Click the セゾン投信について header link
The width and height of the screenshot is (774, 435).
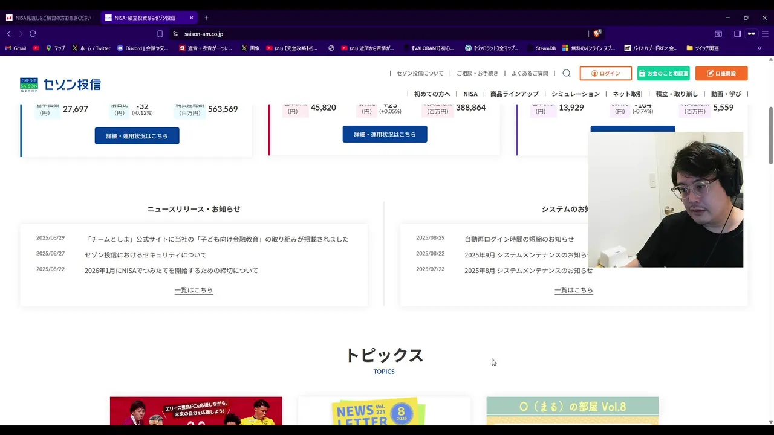click(x=420, y=73)
